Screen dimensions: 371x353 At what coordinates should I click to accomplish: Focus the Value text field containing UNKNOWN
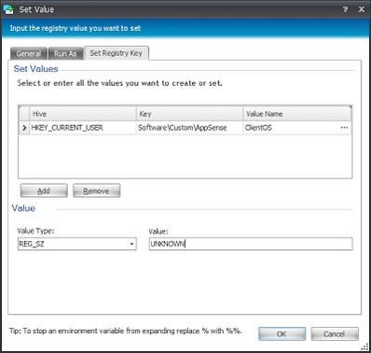coord(251,244)
